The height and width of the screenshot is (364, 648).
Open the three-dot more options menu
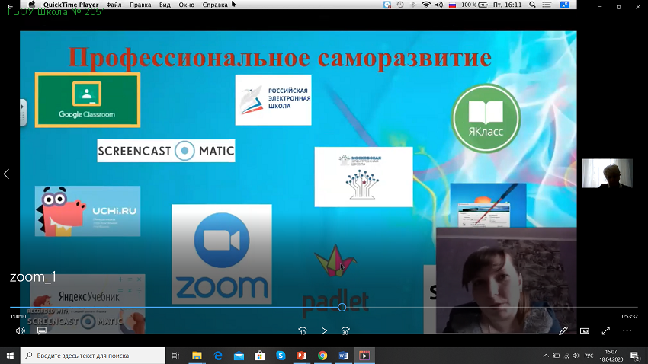pos(627,331)
